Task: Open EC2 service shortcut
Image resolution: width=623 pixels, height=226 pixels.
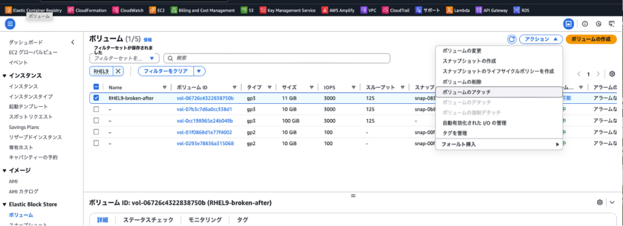Action: tap(157, 10)
